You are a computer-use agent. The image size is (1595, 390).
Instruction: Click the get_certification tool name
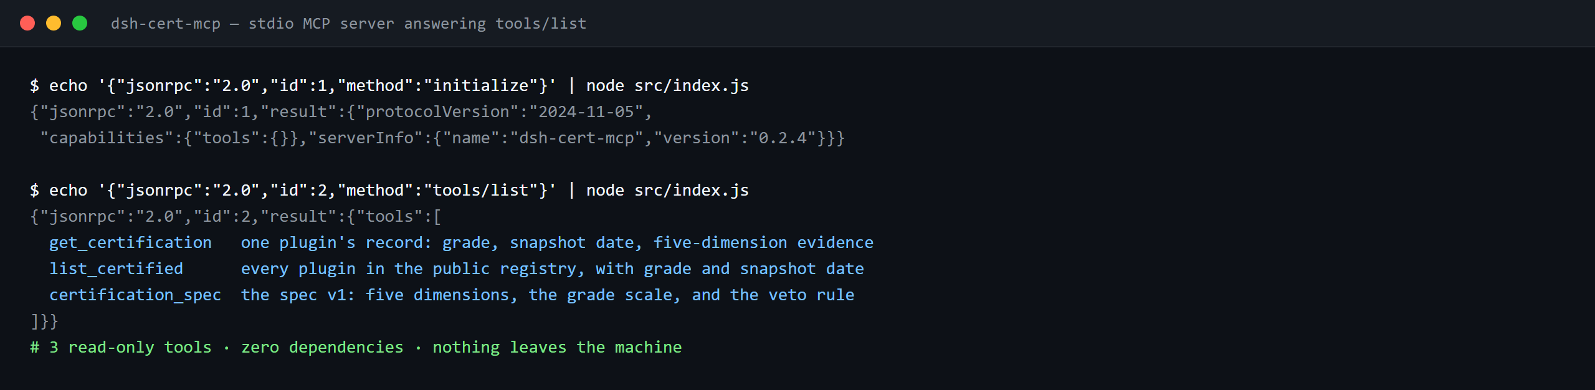coord(130,242)
